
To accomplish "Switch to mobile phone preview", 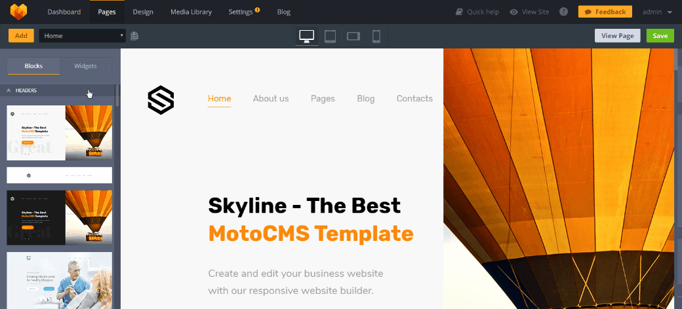I will (x=376, y=36).
